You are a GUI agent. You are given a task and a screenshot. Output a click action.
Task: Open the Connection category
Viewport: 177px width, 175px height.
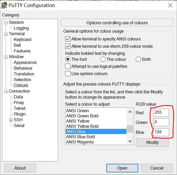point(19,91)
